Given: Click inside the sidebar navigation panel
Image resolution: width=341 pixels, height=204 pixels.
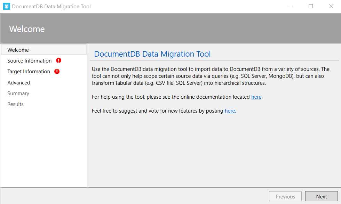Looking at the screenshot, I should point(43,146).
